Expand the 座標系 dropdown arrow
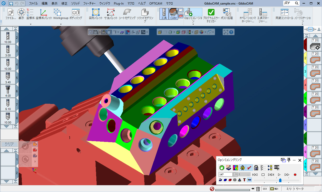 pyautogui.click(x=30, y=24)
